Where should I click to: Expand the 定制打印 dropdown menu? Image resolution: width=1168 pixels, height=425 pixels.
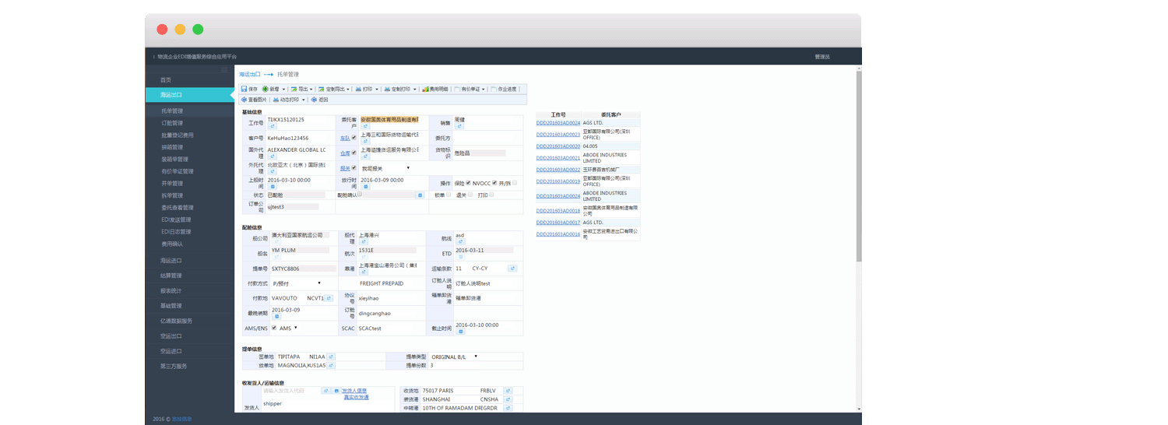[414, 90]
